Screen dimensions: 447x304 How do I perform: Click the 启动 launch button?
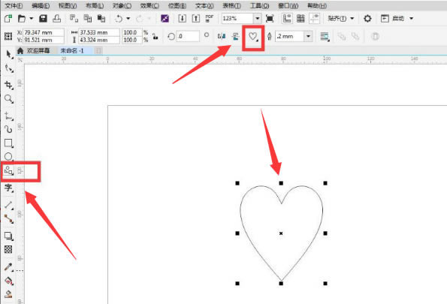pyautogui.click(x=398, y=19)
